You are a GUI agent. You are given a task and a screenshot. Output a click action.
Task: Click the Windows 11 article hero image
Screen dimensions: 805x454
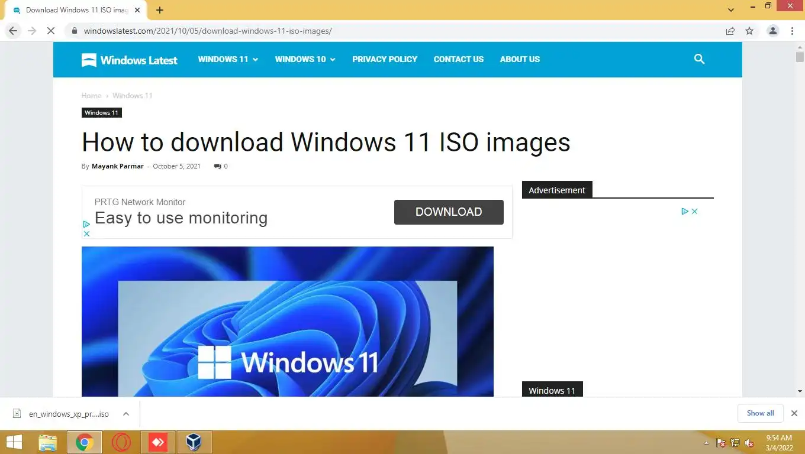point(288,321)
